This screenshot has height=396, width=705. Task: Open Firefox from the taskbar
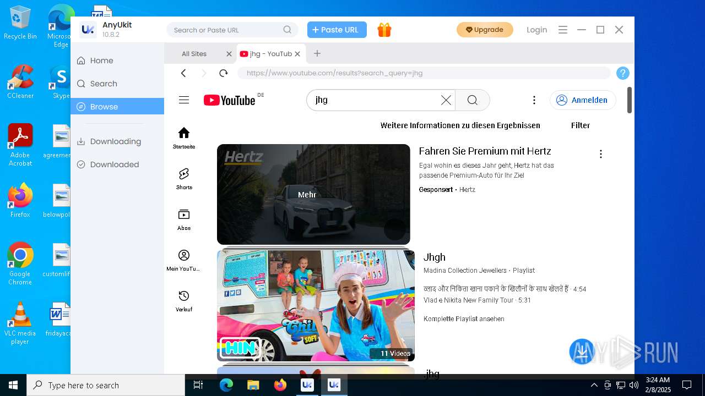[x=280, y=385]
